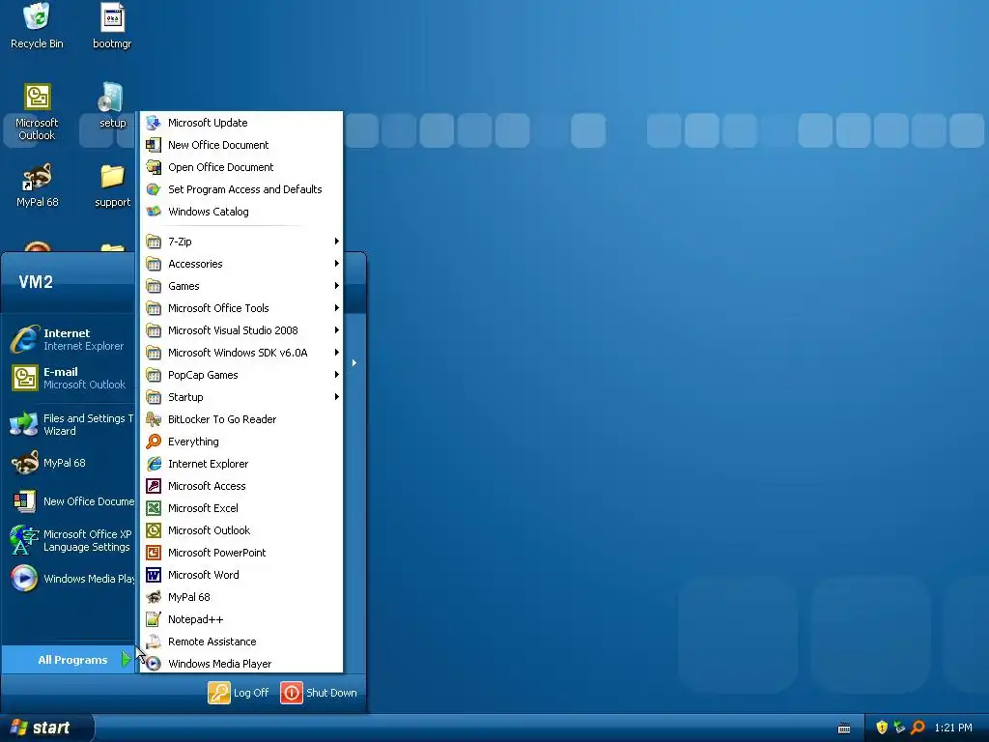Open Microsoft Update from programs list
This screenshot has height=742, width=989.
point(240,123)
